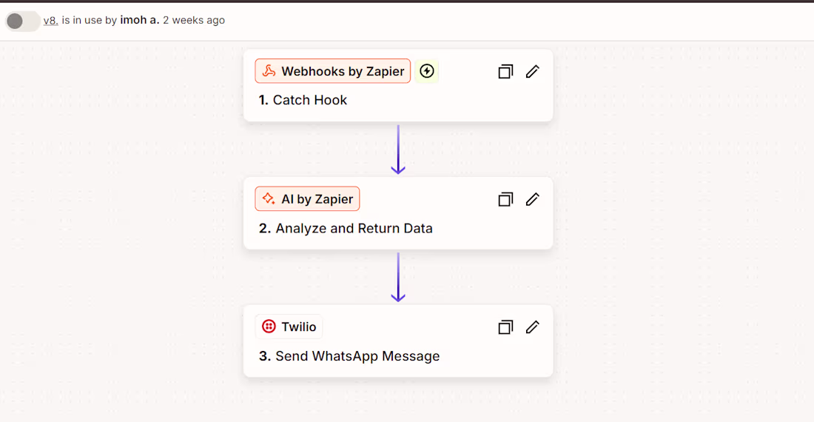Click the AI by Zapier sparkle icon
This screenshot has height=422, width=814.
[x=269, y=199]
